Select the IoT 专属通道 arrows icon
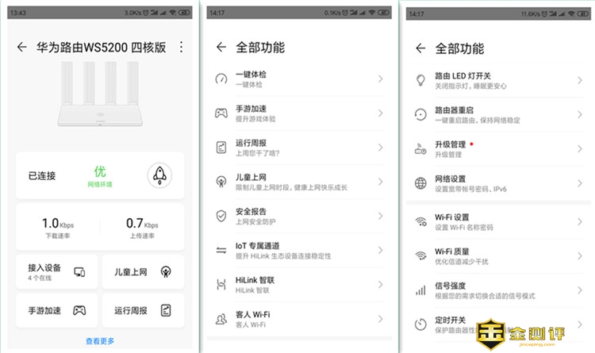 (221, 250)
